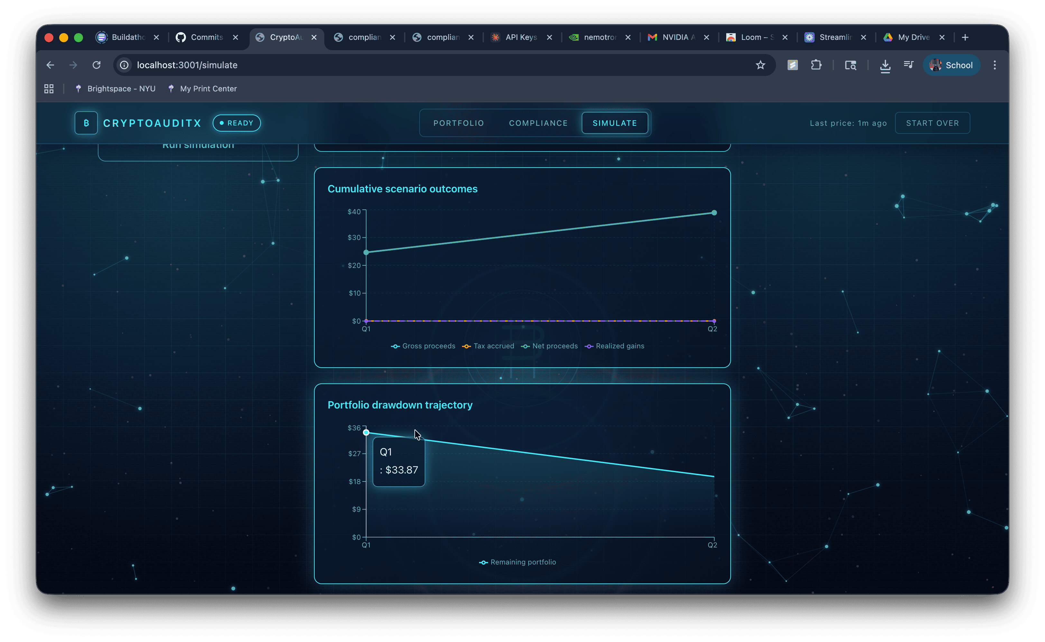
Task: Click the CryptoAuditX bitcoin logo icon
Action: tap(86, 123)
